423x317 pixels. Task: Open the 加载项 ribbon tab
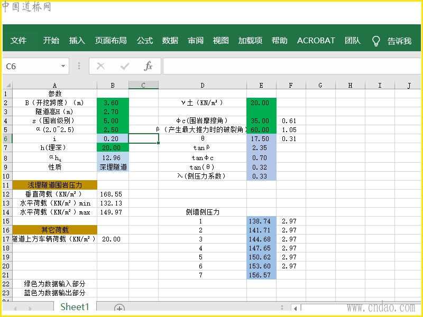point(250,41)
